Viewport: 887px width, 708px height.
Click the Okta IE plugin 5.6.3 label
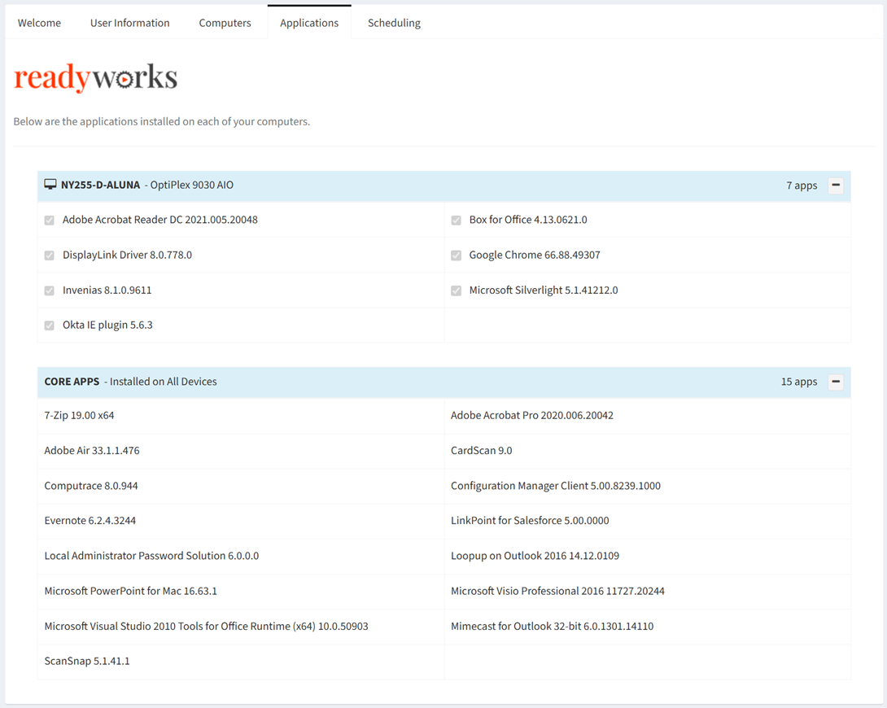107,326
